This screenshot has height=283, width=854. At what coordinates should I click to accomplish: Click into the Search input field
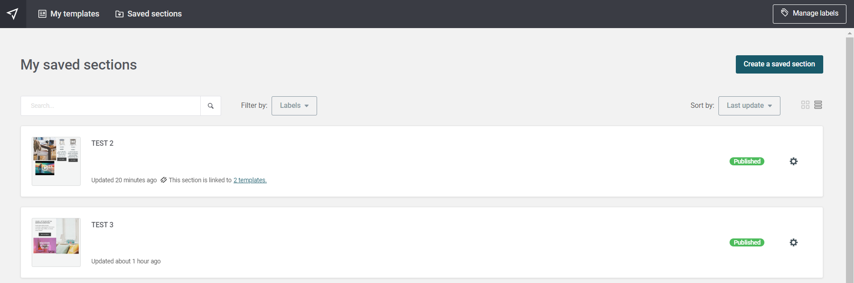[x=111, y=106]
